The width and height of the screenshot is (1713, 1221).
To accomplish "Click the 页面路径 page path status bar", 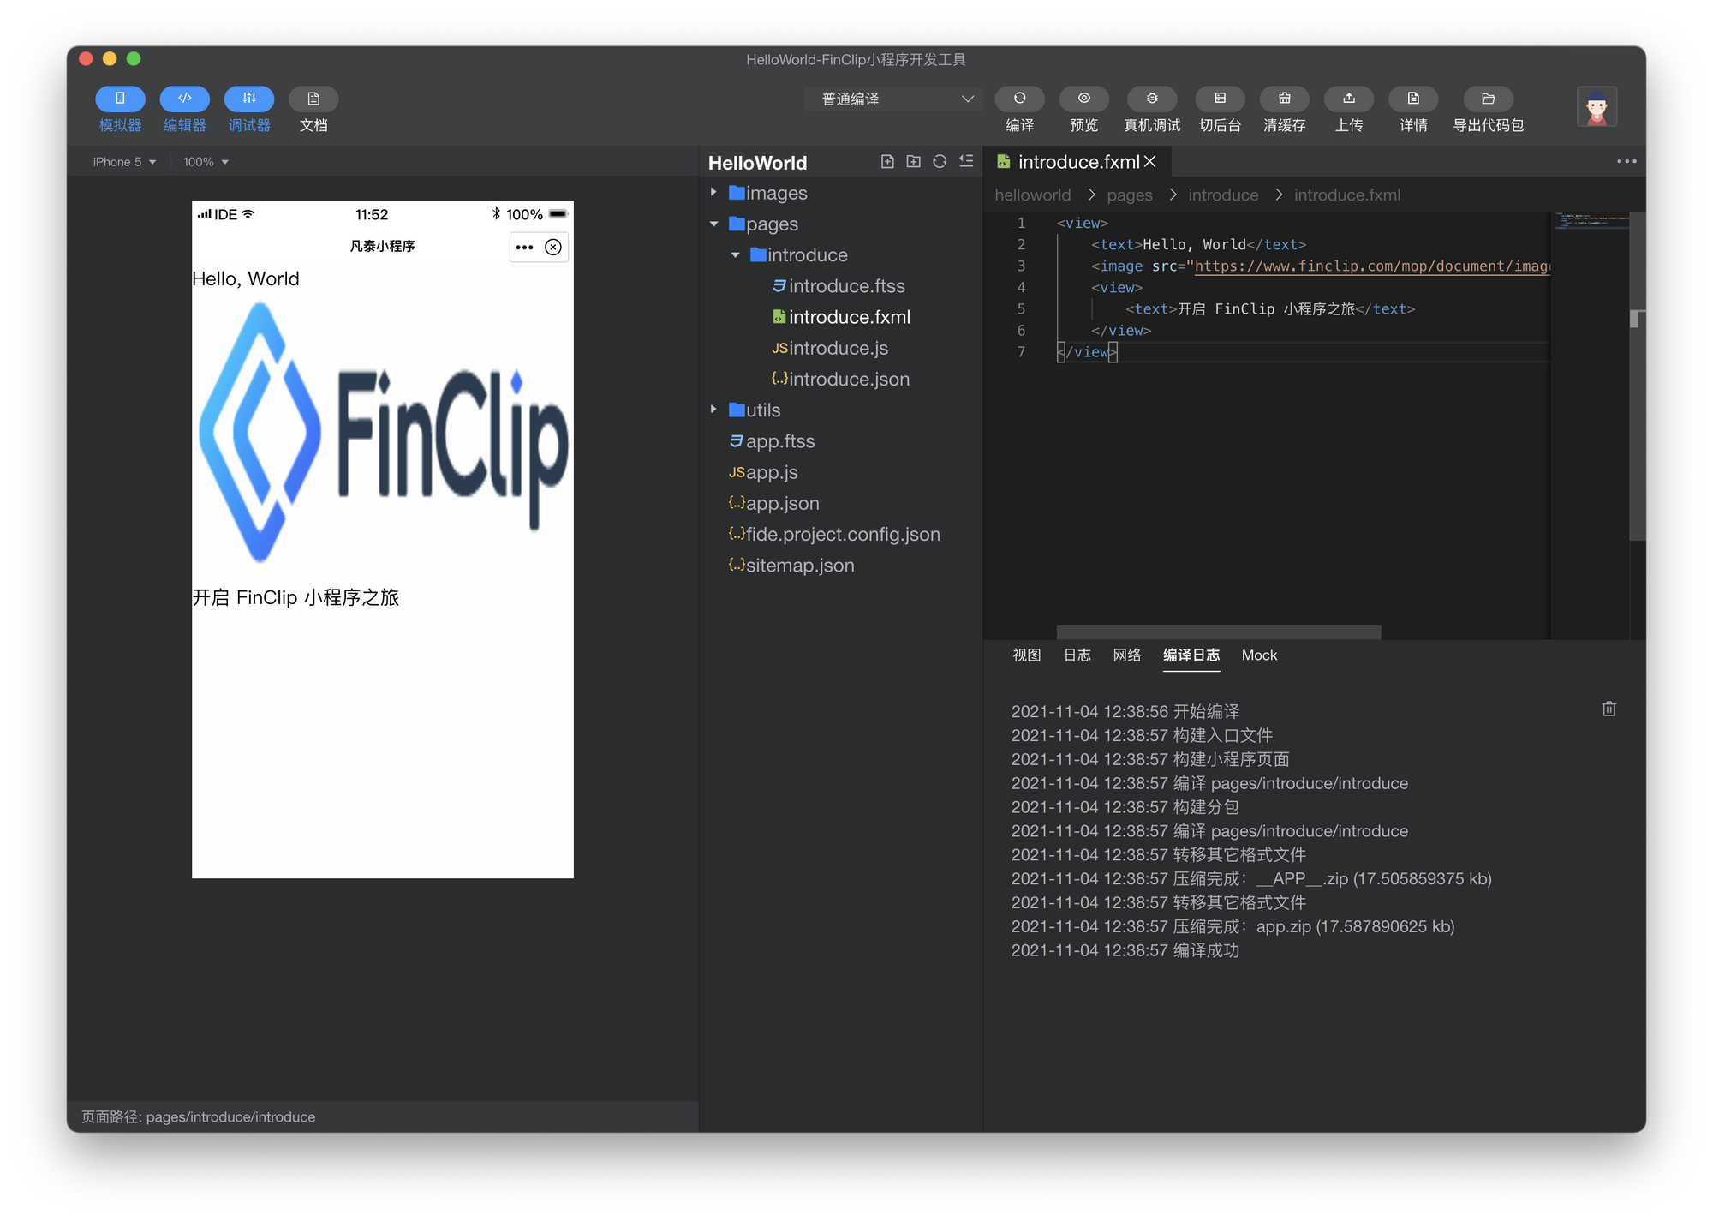I will [198, 1116].
